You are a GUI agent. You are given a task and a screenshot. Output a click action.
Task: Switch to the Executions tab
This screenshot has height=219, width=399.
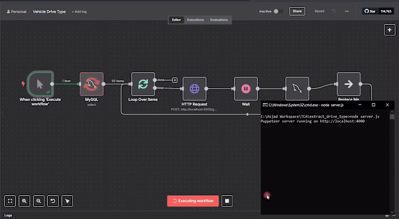click(196, 20)
